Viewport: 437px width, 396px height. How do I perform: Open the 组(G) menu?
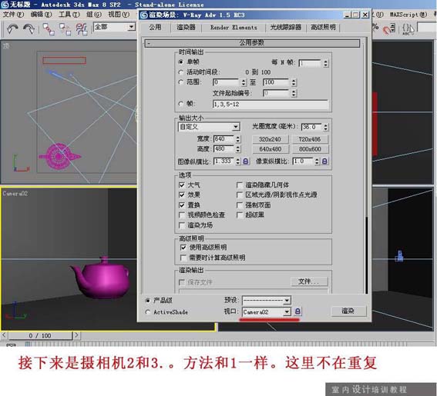tap(94, 14)
